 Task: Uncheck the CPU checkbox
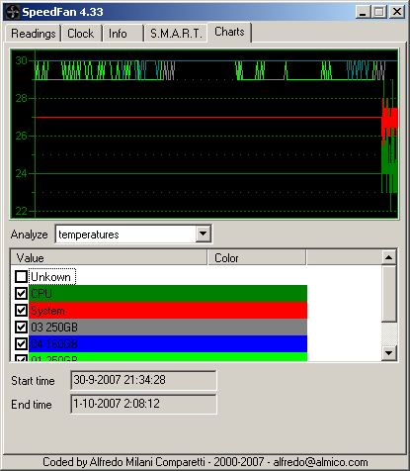pyautogui.click(x=22, y=293)
